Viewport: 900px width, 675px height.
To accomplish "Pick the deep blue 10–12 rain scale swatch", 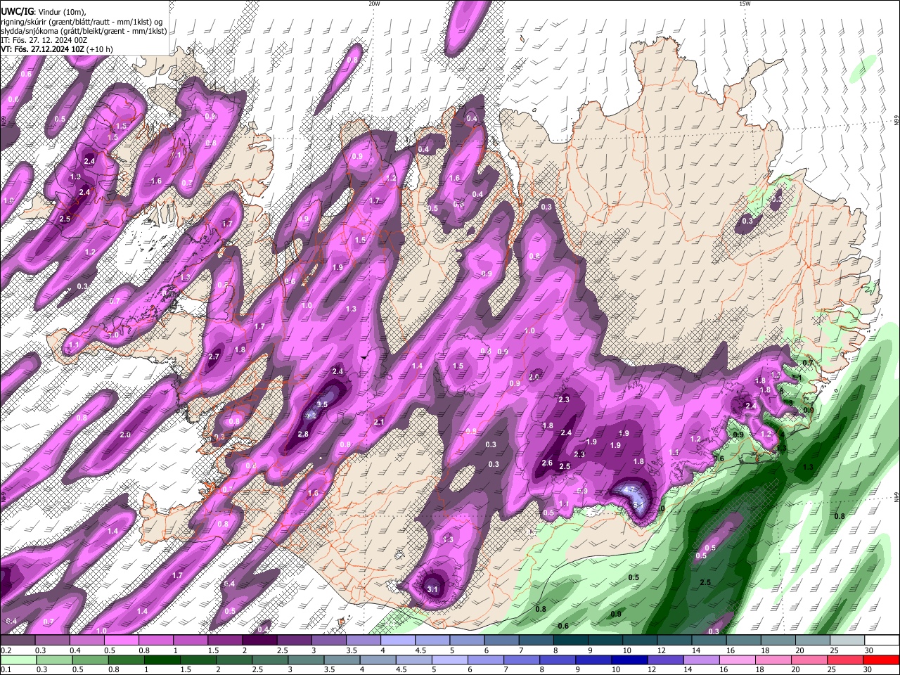I will 629,660.
